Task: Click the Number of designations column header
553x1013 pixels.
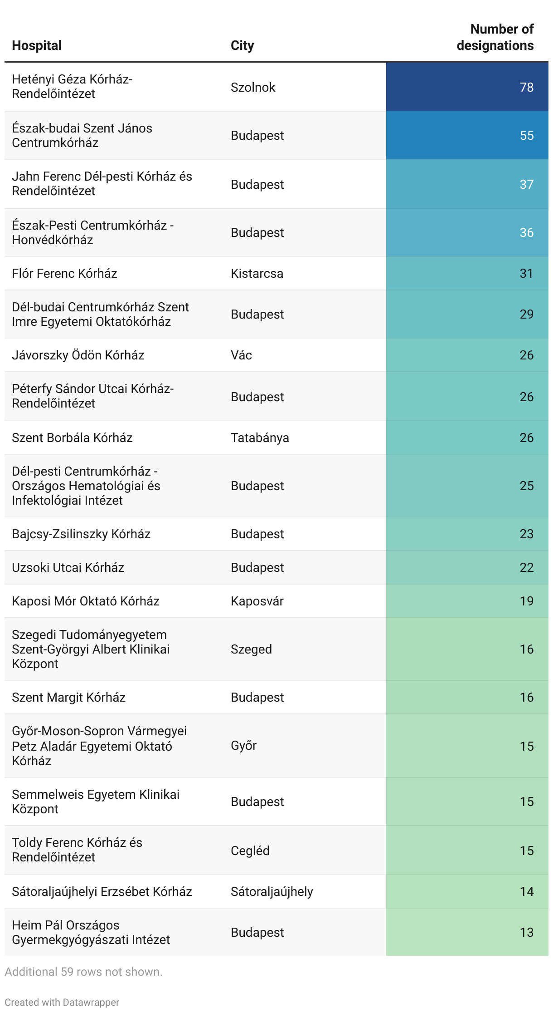Action: coord(495,37)
